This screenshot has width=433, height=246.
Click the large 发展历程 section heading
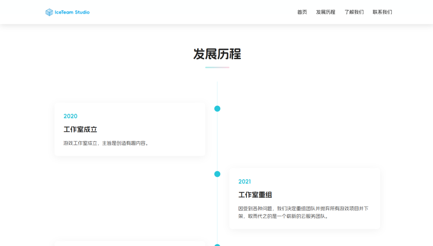tap(217, 54)
